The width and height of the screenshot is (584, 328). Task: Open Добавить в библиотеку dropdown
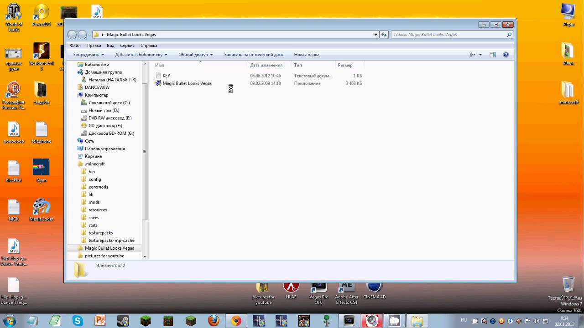pyautogui.click(x=141, y=55)
